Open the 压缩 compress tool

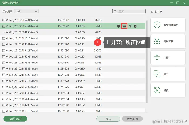[x=168, y=58]
